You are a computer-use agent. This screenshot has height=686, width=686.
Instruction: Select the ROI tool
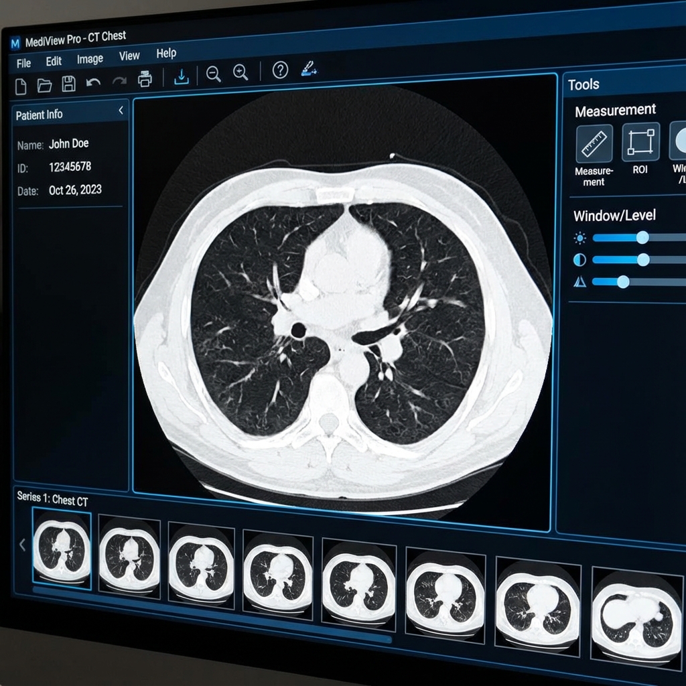[x=640, y=142]
